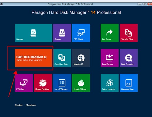152x117 pixels.
Task: Start the Log Saver utility
Action: [109, 33]
